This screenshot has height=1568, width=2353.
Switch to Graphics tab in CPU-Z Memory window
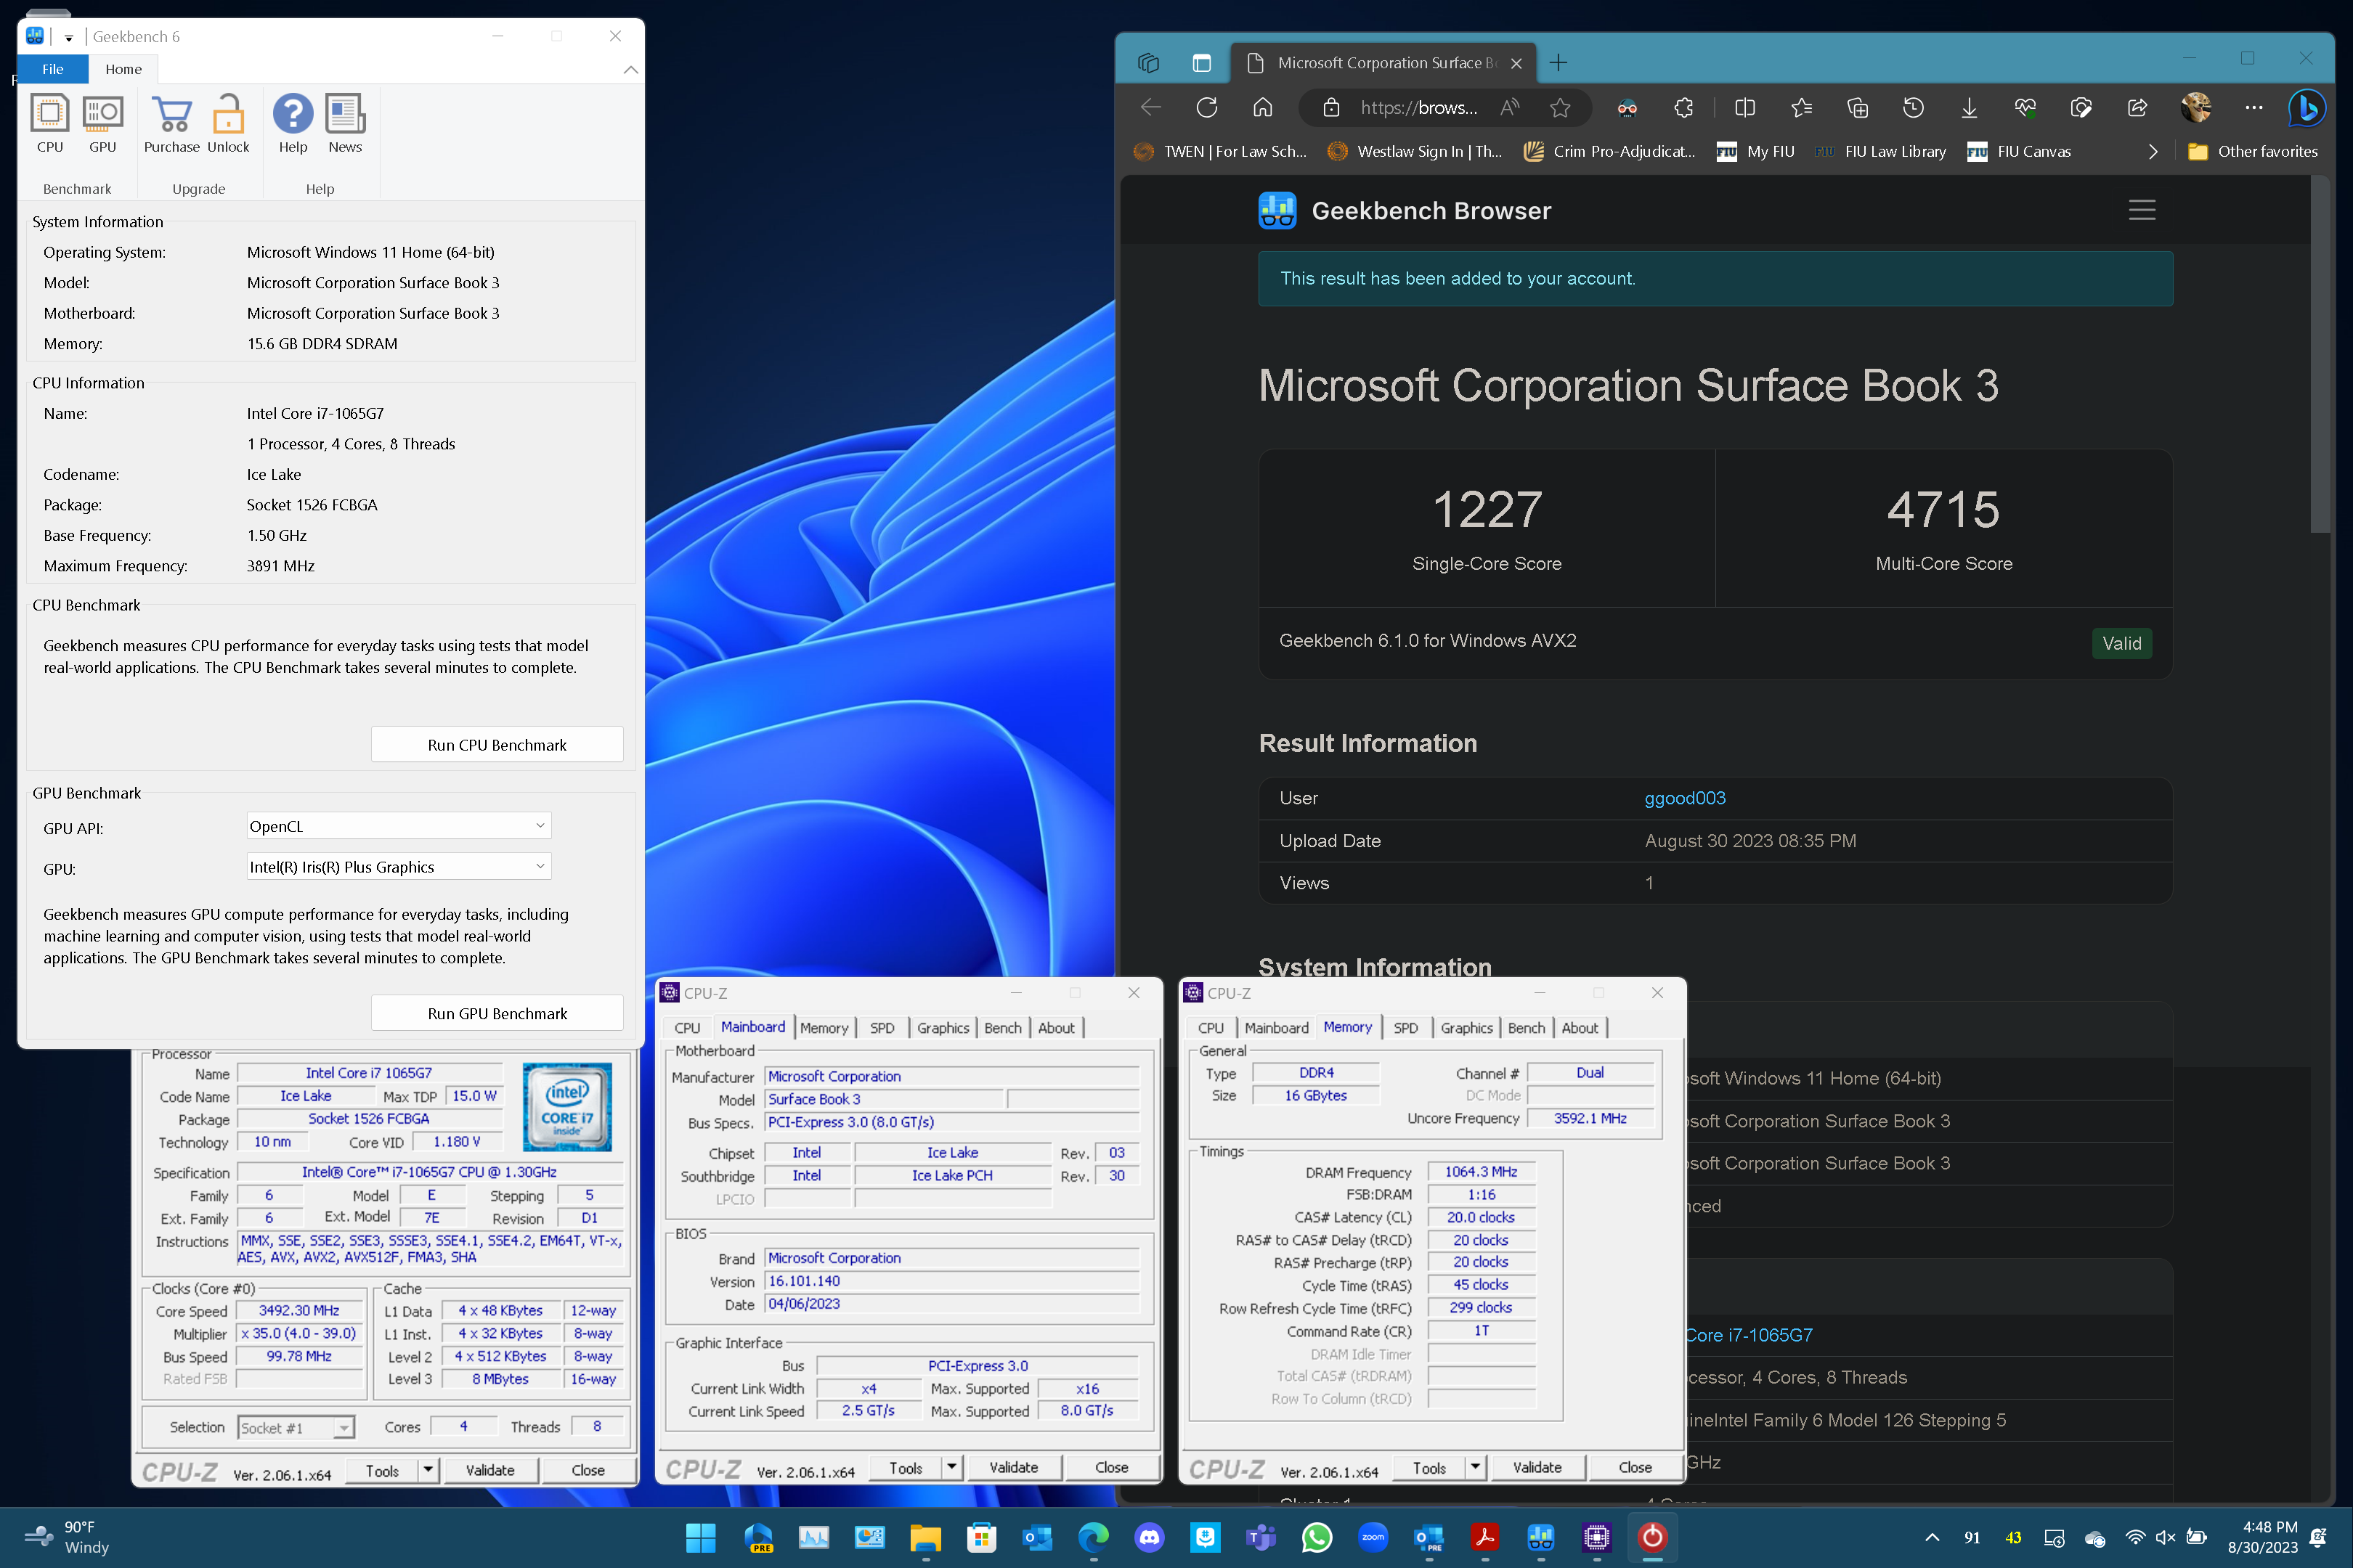(1466, 1028)
